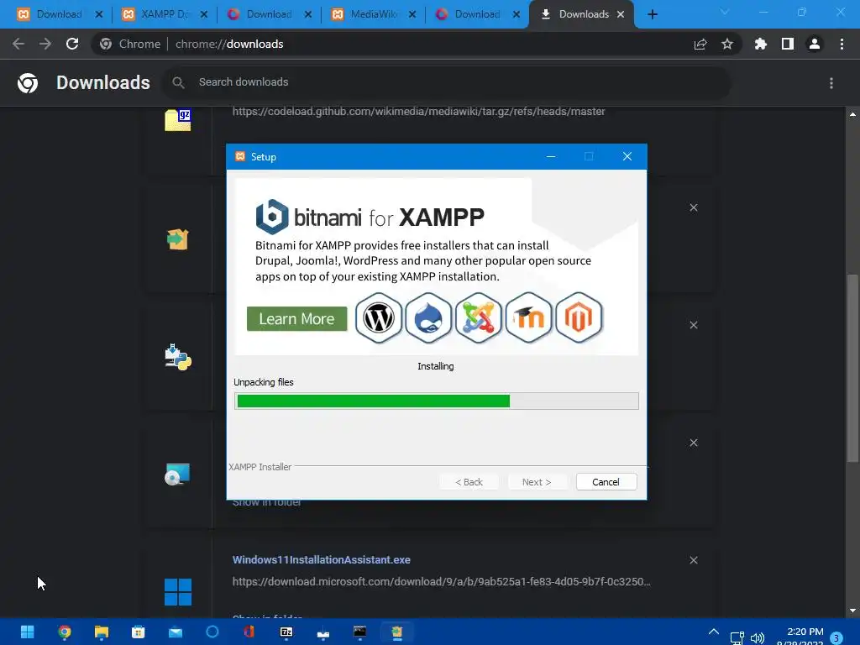
Task: Click the Moodle graduation cap icon
Action: pyautogui.click(x=528, y=317)
